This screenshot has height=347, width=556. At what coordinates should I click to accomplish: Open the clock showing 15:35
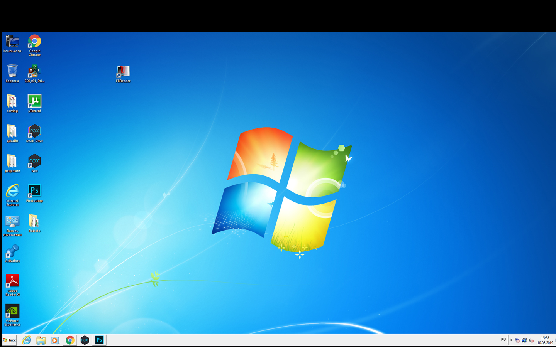coord(545,340)
